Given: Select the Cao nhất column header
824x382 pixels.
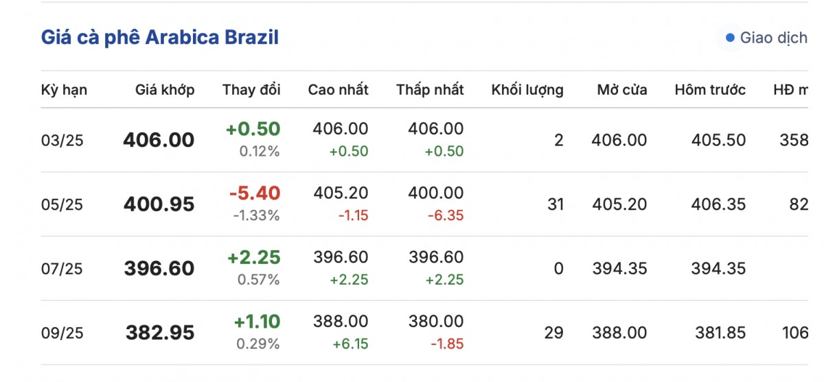Looking at the screenshot, I should point(338,90).
